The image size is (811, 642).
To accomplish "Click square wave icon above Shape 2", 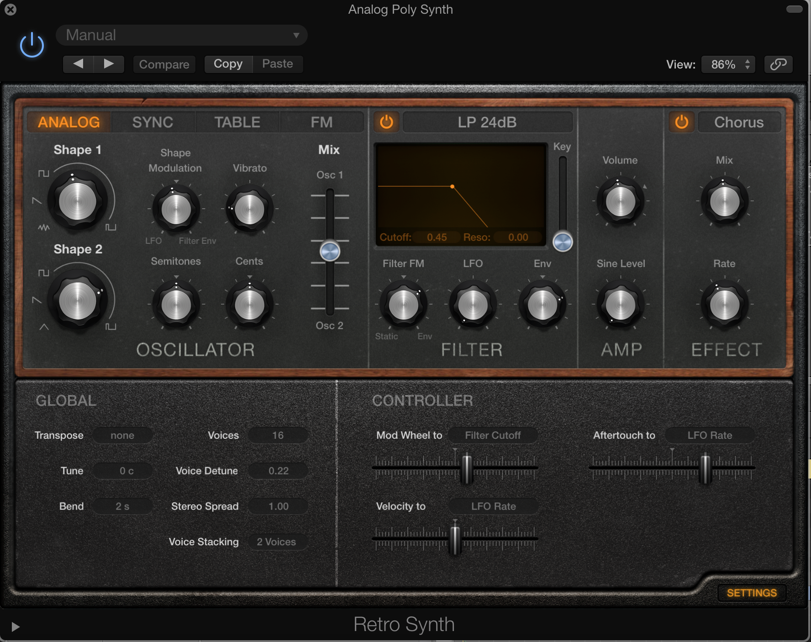I will pyautogui.click(x=43, y=273).
